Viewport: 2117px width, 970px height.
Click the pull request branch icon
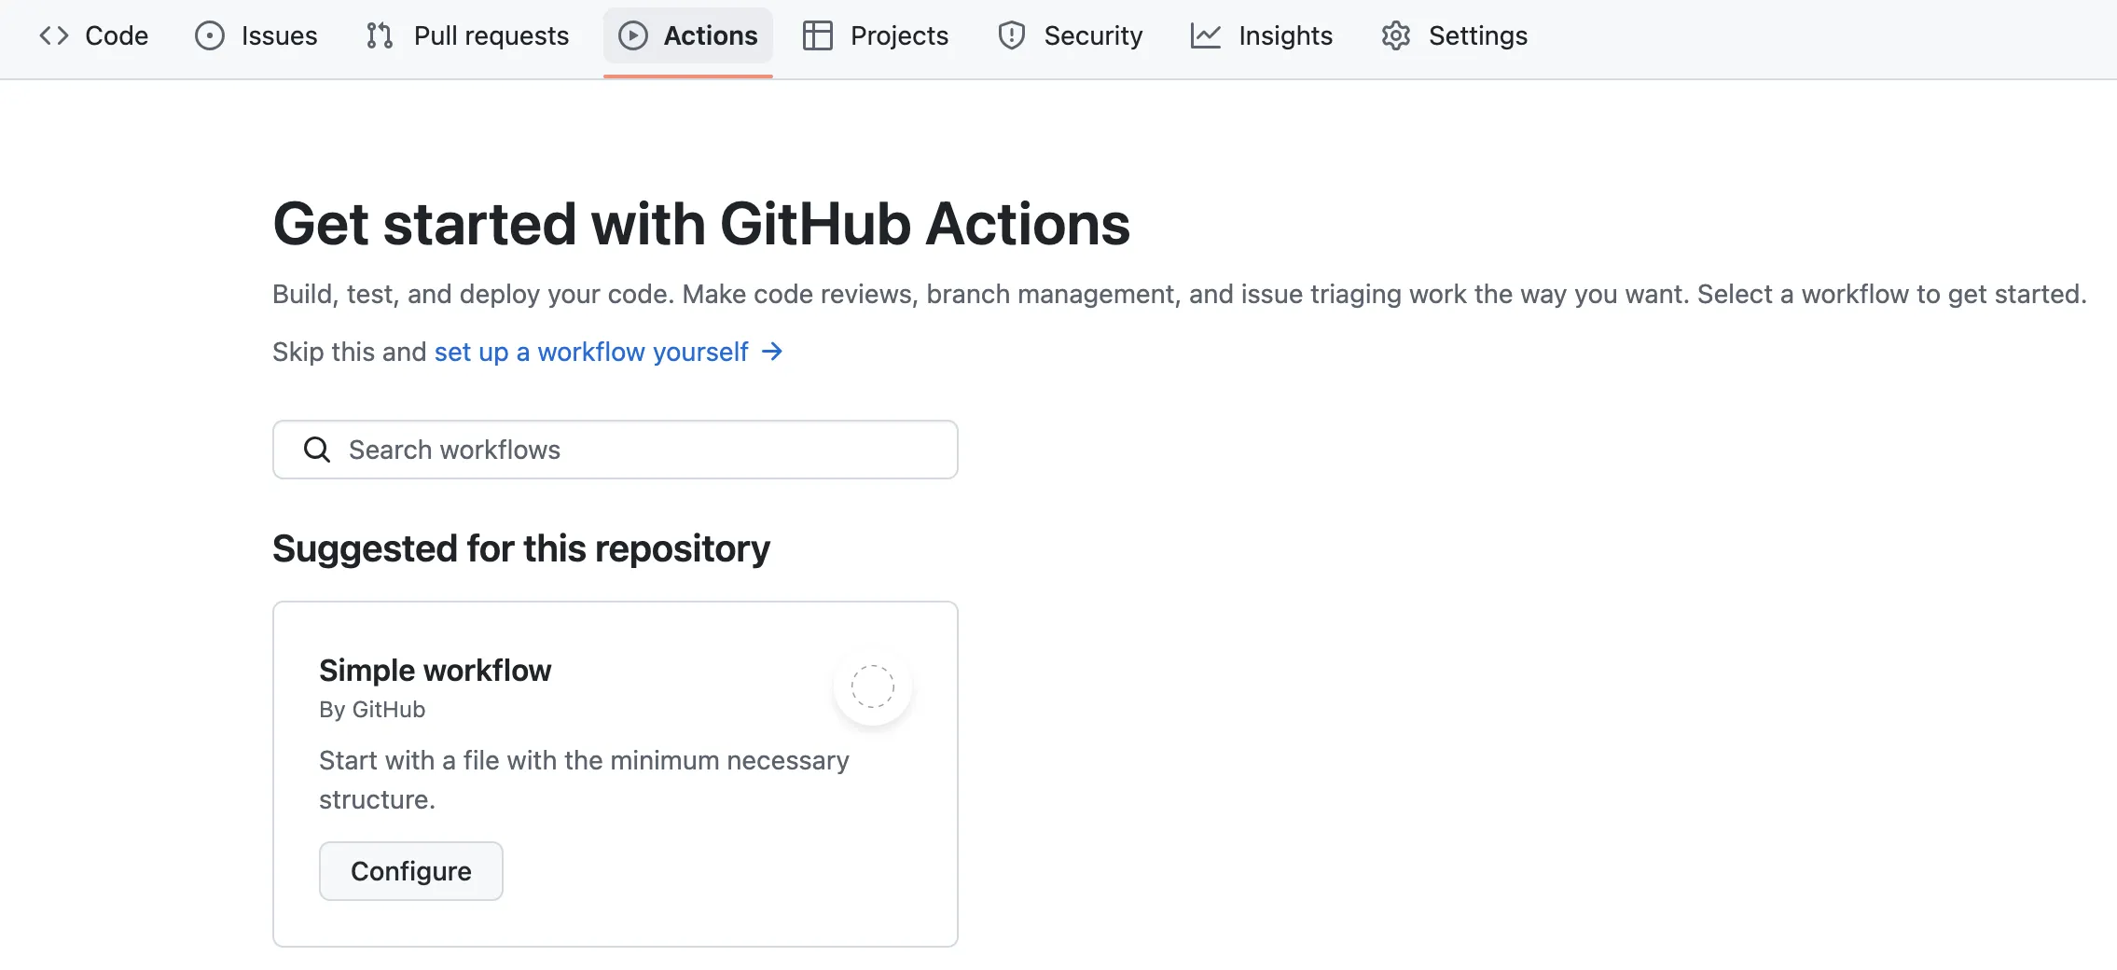click(379, 35)
